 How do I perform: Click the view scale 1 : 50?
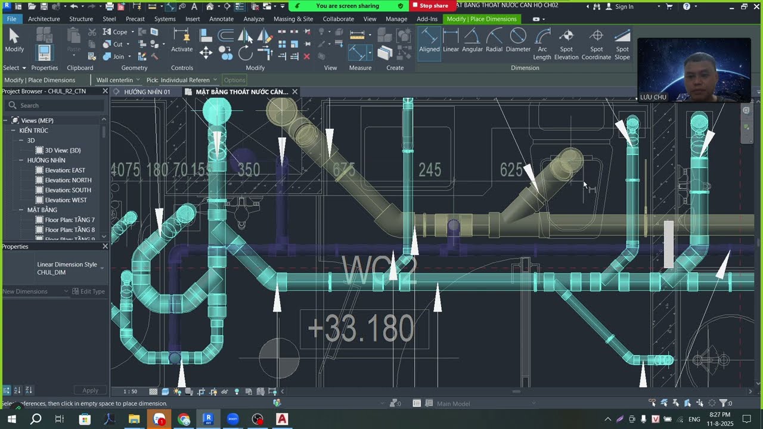pyautogui.click(x=130, y=391)
